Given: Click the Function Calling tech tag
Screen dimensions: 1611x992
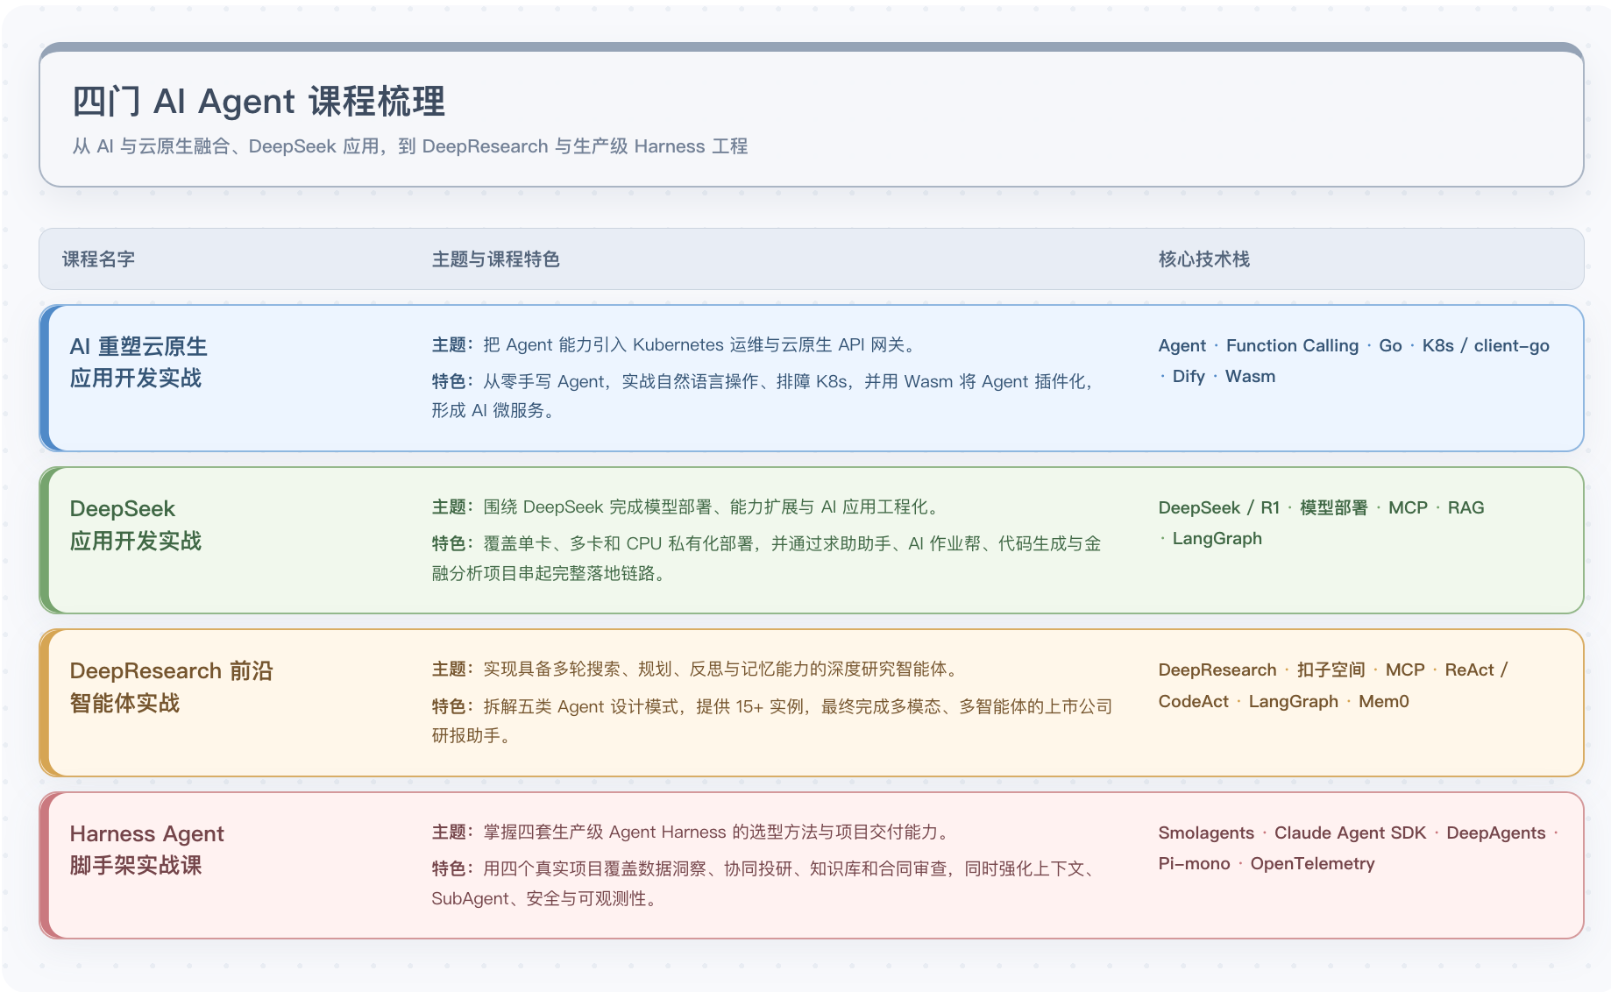Looking at the screenshot, I should pos(1292,345).
